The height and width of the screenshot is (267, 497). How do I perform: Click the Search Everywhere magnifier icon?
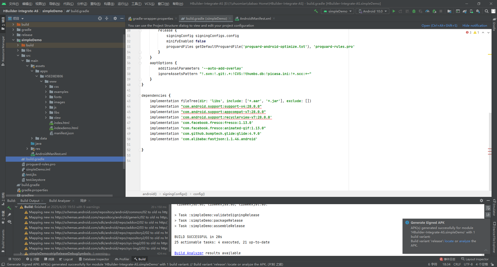coord(487,11)
